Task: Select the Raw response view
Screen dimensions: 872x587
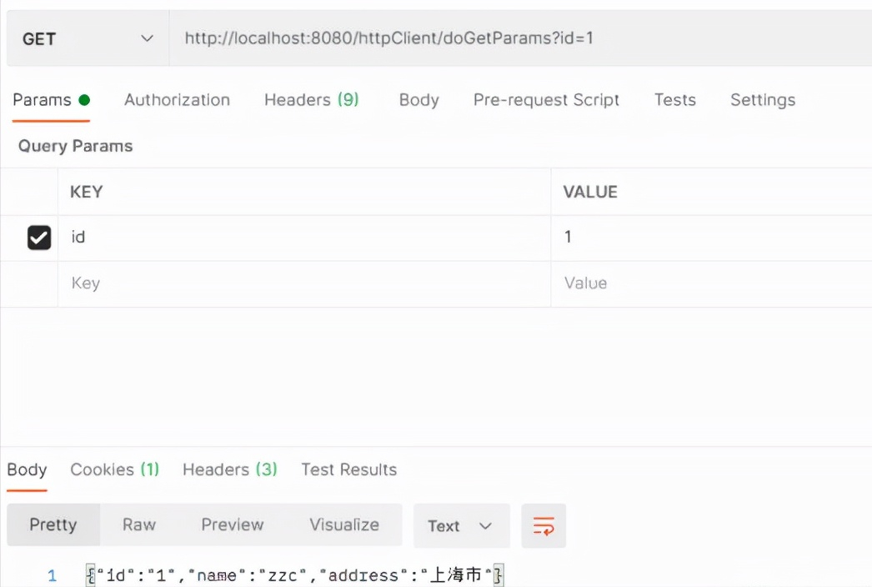Action: pos(138,524)
